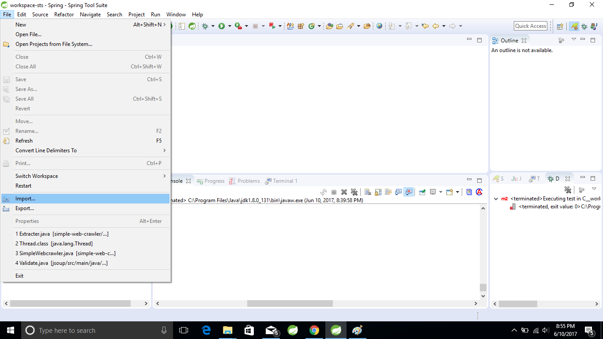Collapse the m2 terminated launch node
The height and width of the screenshot is (339, 603).
(x=495, y=199)
